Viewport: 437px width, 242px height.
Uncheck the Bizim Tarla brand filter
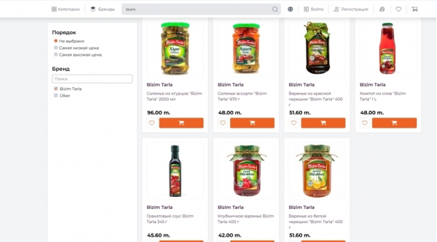(56, 89)
